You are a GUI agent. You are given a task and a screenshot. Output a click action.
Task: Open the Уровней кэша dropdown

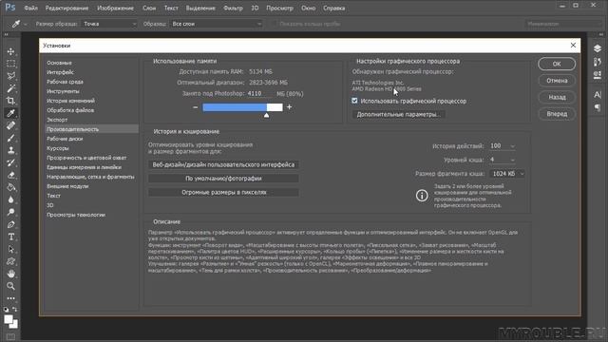[503, 160]
